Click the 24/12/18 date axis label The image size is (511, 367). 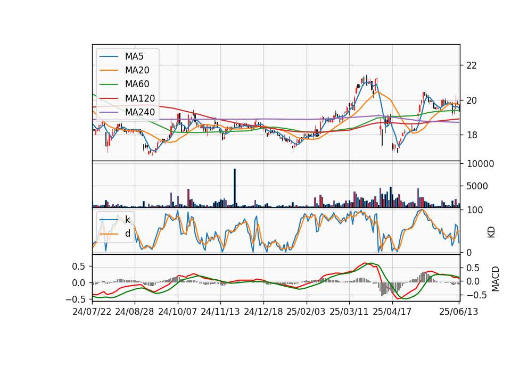[x=263, y=312]
